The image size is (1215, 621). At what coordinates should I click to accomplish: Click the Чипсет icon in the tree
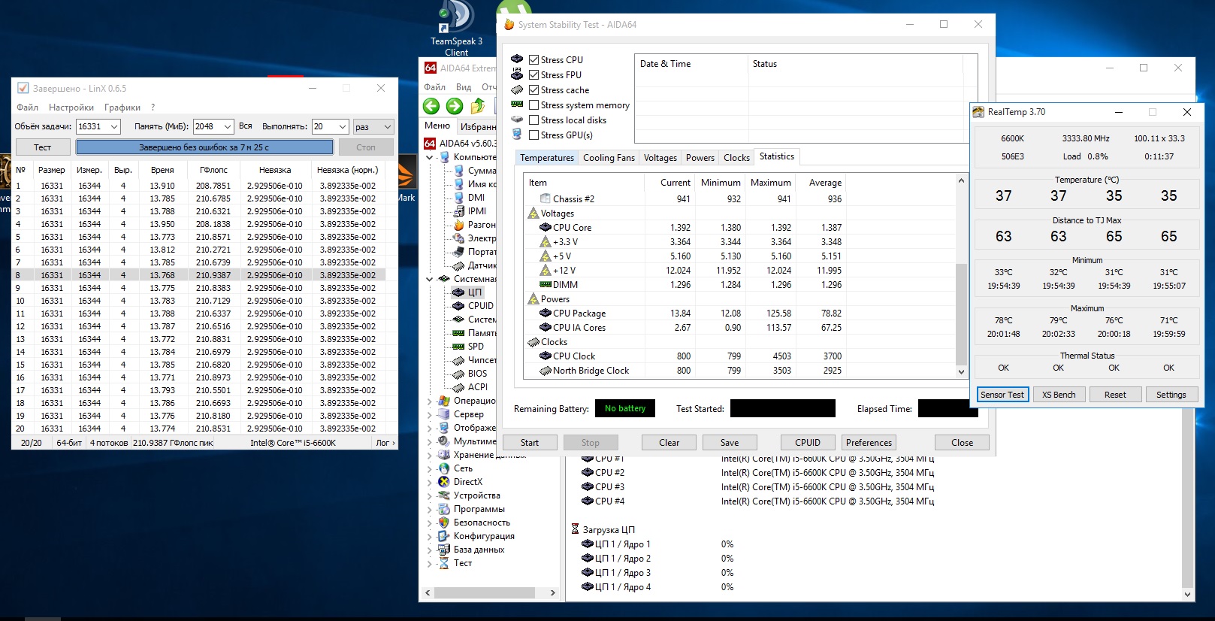point(458,360)
